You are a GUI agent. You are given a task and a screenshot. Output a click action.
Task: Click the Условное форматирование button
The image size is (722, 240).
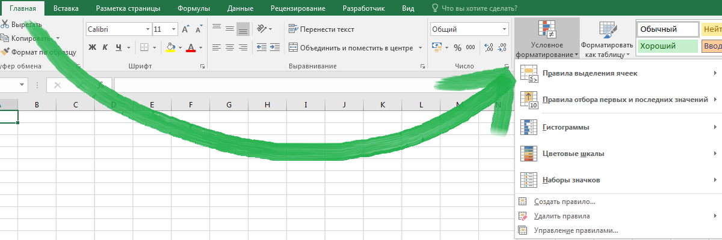pyautogui.click(x=547, y=39)
